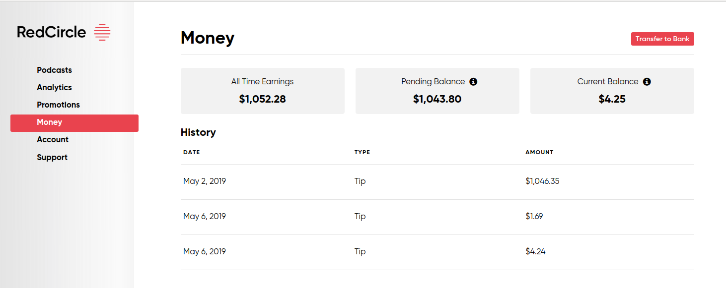
Task: Click the Pending Balance info icon
Action: [473, 82]
